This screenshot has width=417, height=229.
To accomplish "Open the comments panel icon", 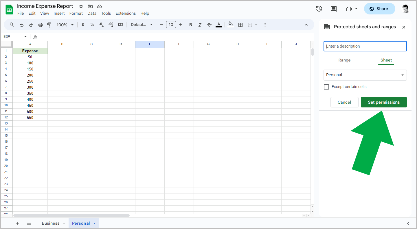I will [334, 9].
